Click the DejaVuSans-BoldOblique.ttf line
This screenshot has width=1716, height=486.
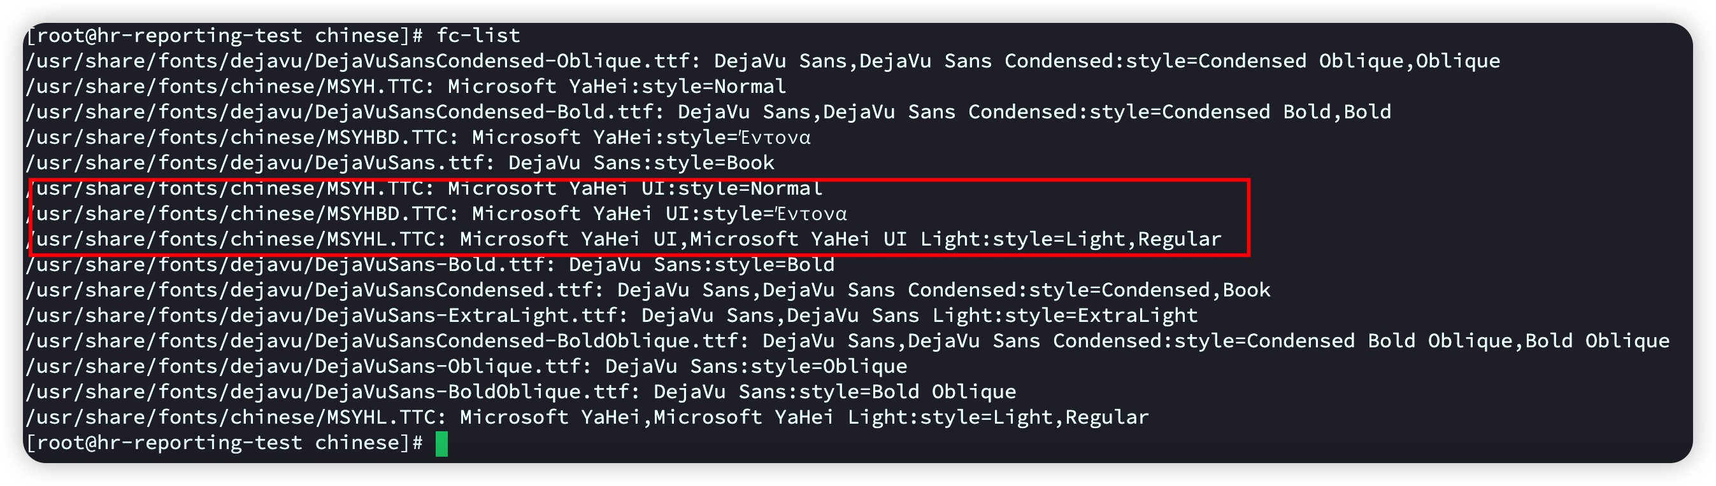[521, 392]
